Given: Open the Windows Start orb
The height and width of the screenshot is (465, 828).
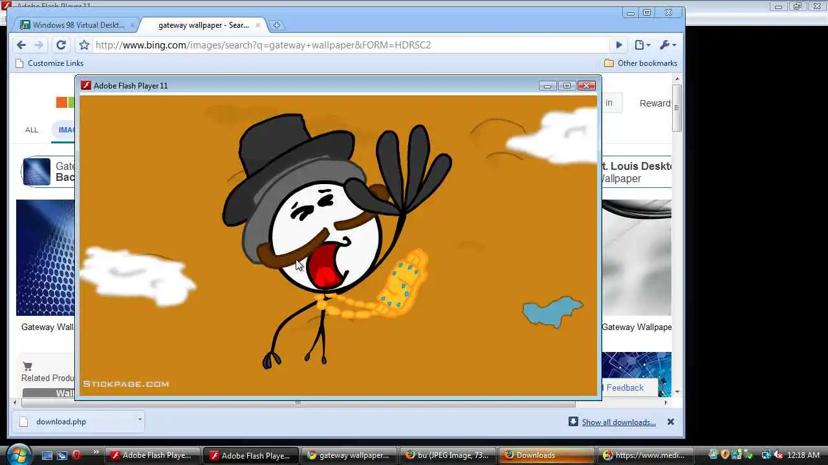Looking at the screenshot, I should click(18, 455).
